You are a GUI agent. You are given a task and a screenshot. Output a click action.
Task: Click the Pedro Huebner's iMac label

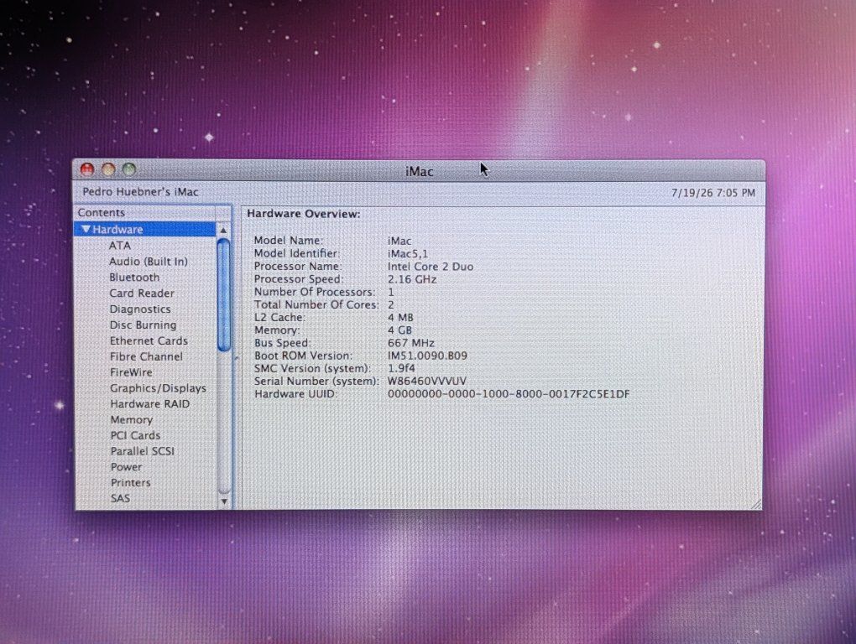click(140, 192)
